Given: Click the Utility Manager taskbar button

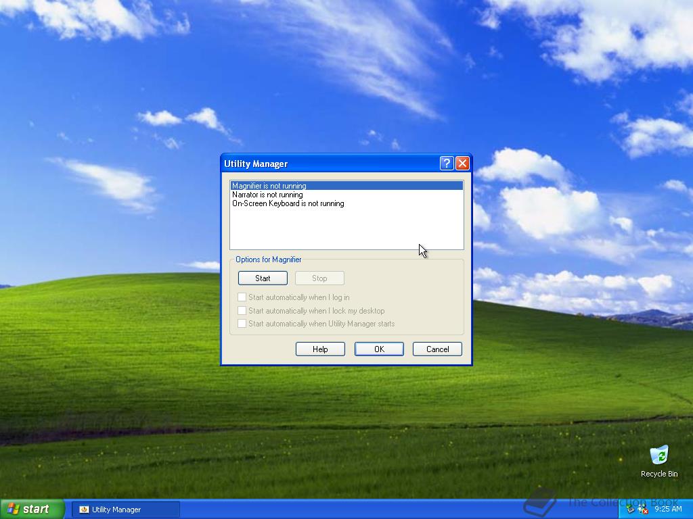Looking at the screenshot, I should tap(126, 510).
